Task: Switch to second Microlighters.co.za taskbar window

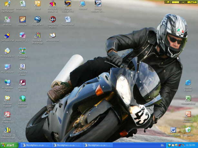Action: point(66,145)
